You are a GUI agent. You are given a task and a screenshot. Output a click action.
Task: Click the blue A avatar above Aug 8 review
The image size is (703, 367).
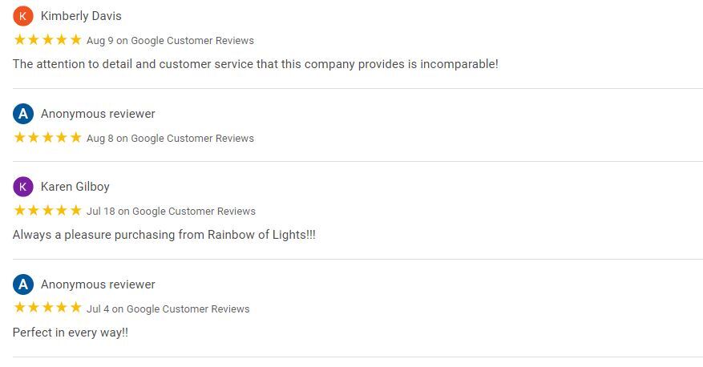23,114
